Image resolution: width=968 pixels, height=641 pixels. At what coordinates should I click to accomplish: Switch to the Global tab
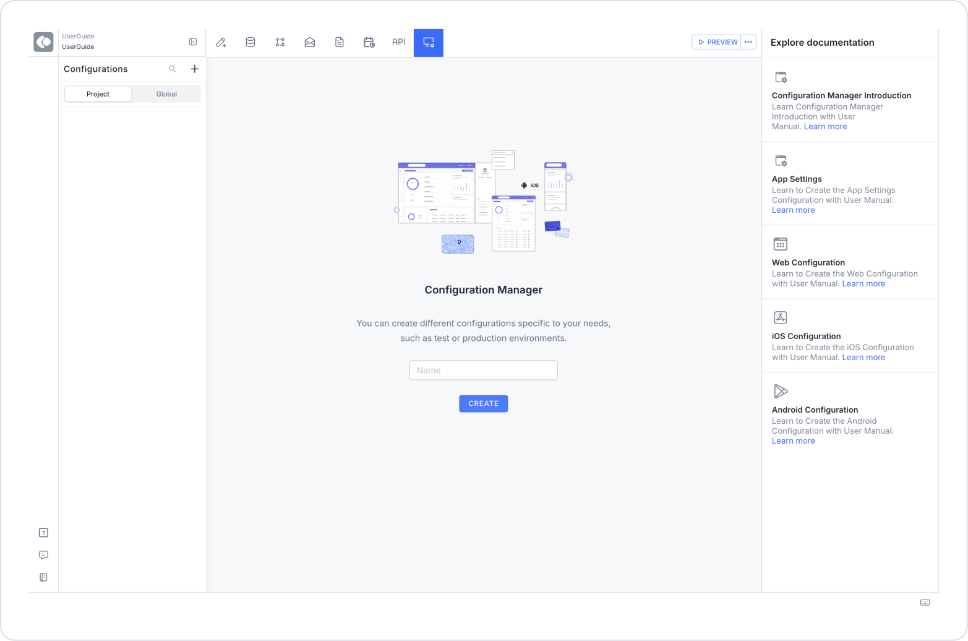tap(166, 94)
